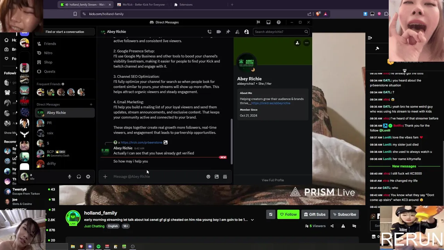Open Brave browser from the taskbar

82,247
